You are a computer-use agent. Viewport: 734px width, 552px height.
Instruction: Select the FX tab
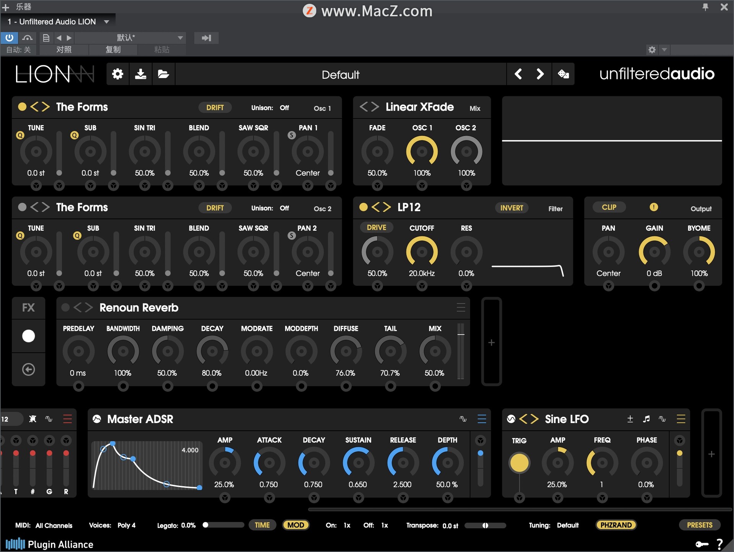(28, 308)
